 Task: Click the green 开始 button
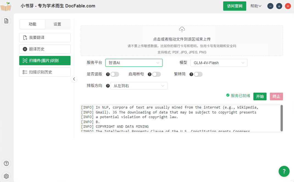260,96
